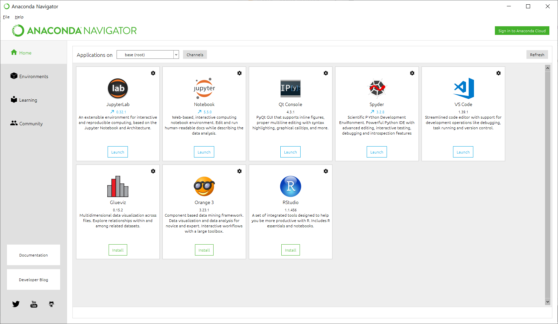The height and width of the screenshot is (324, 558).
Task: Open the Developer Blog link
Action: [34, 279]
